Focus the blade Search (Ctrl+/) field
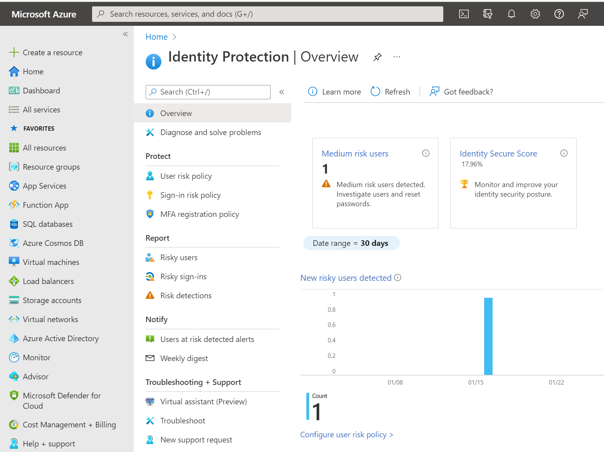This screenshot has width=604, height=452. 208,92
